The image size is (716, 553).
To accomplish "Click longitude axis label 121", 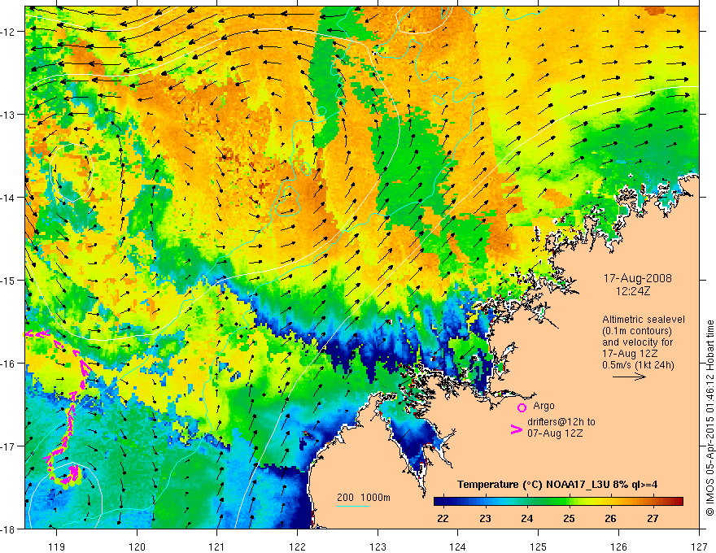I will pyautogui.click(x=217, y=546).
